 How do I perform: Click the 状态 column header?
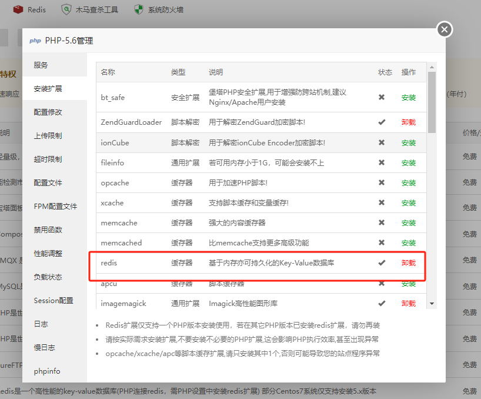coord(385,72)
